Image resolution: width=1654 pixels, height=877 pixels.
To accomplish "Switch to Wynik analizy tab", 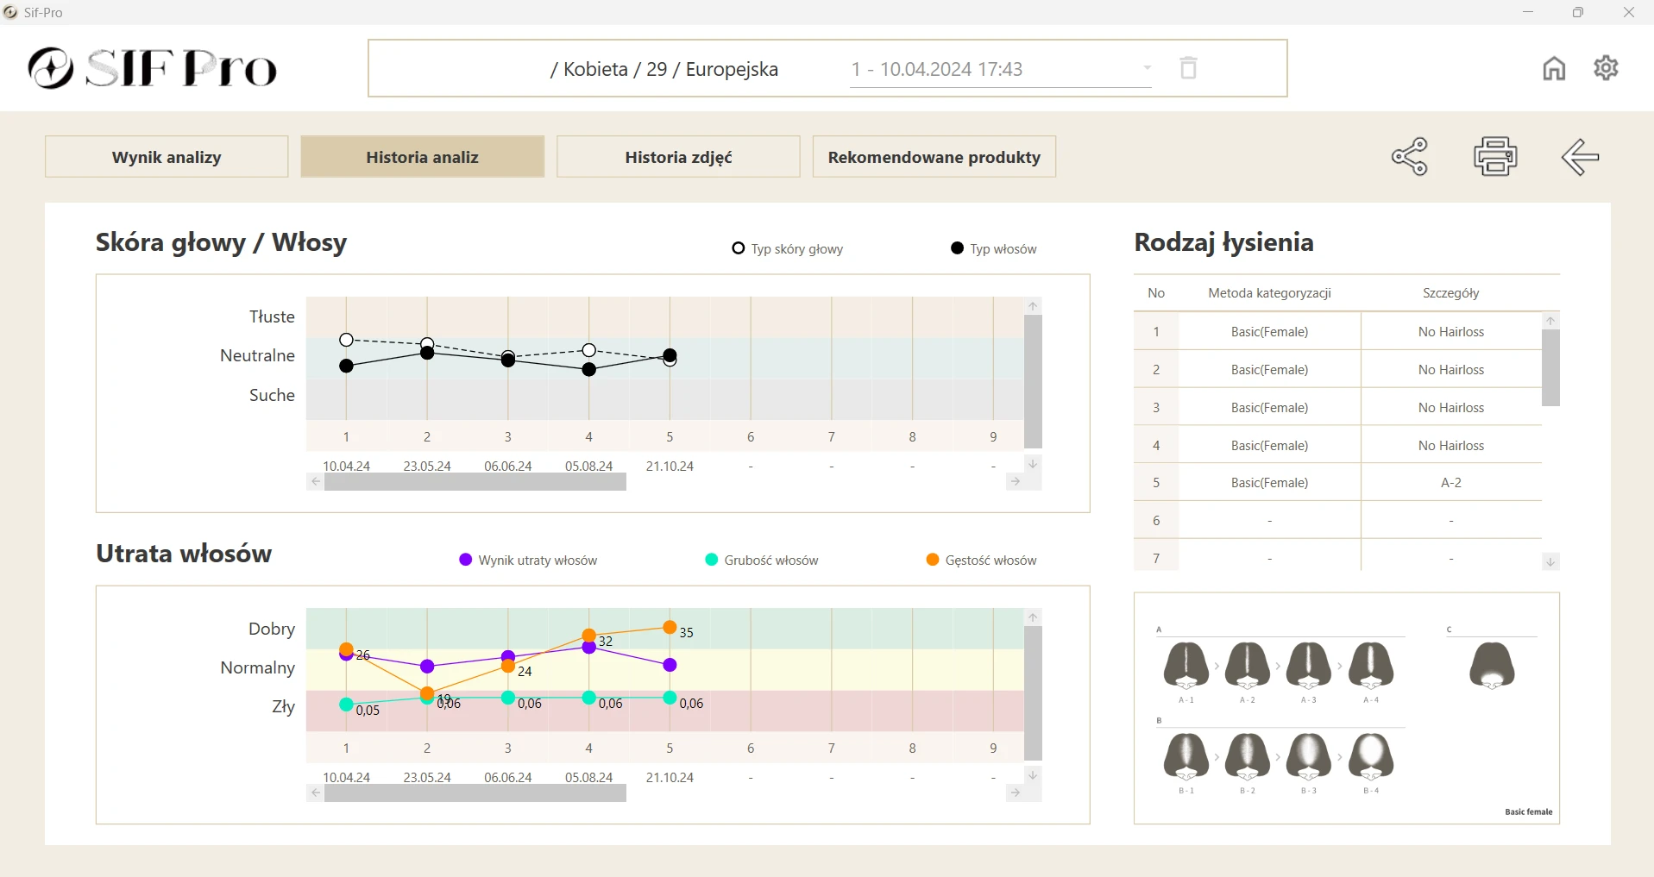I will click(167, 157).
